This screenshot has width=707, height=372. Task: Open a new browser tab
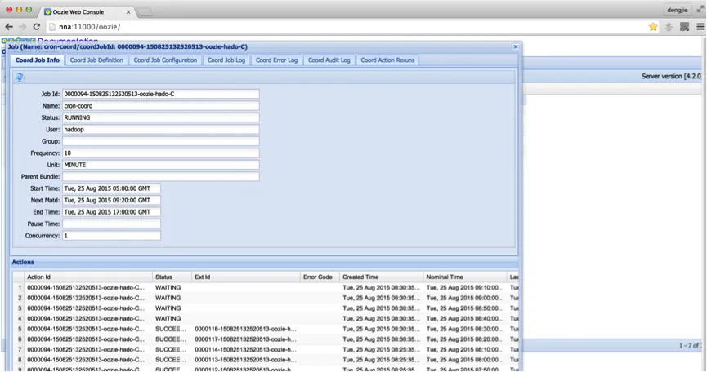[145, 12]
